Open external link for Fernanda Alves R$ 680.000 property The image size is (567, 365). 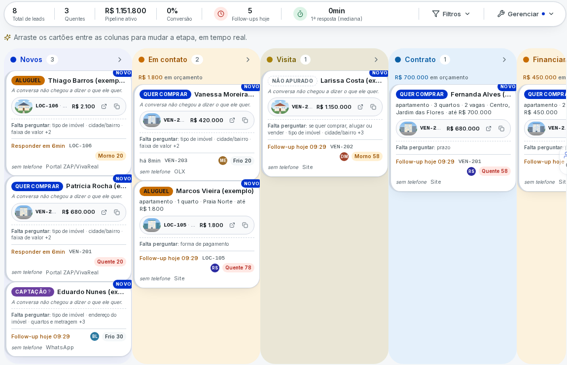point(489,129)
